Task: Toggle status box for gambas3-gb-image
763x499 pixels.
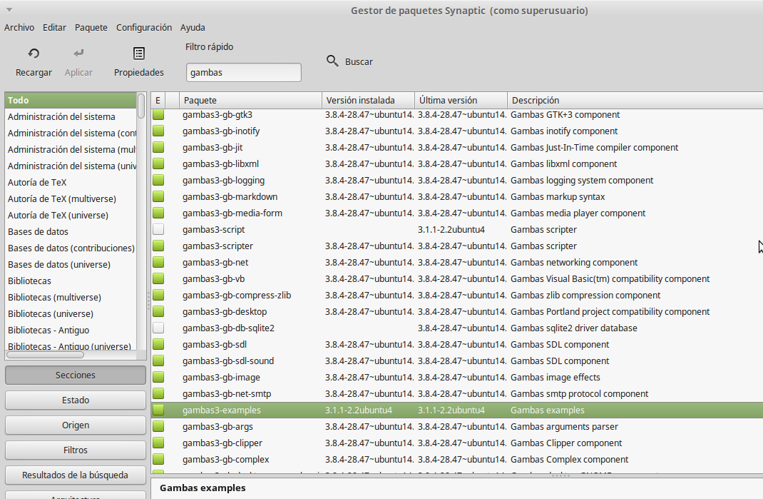Action: (158, 377)
